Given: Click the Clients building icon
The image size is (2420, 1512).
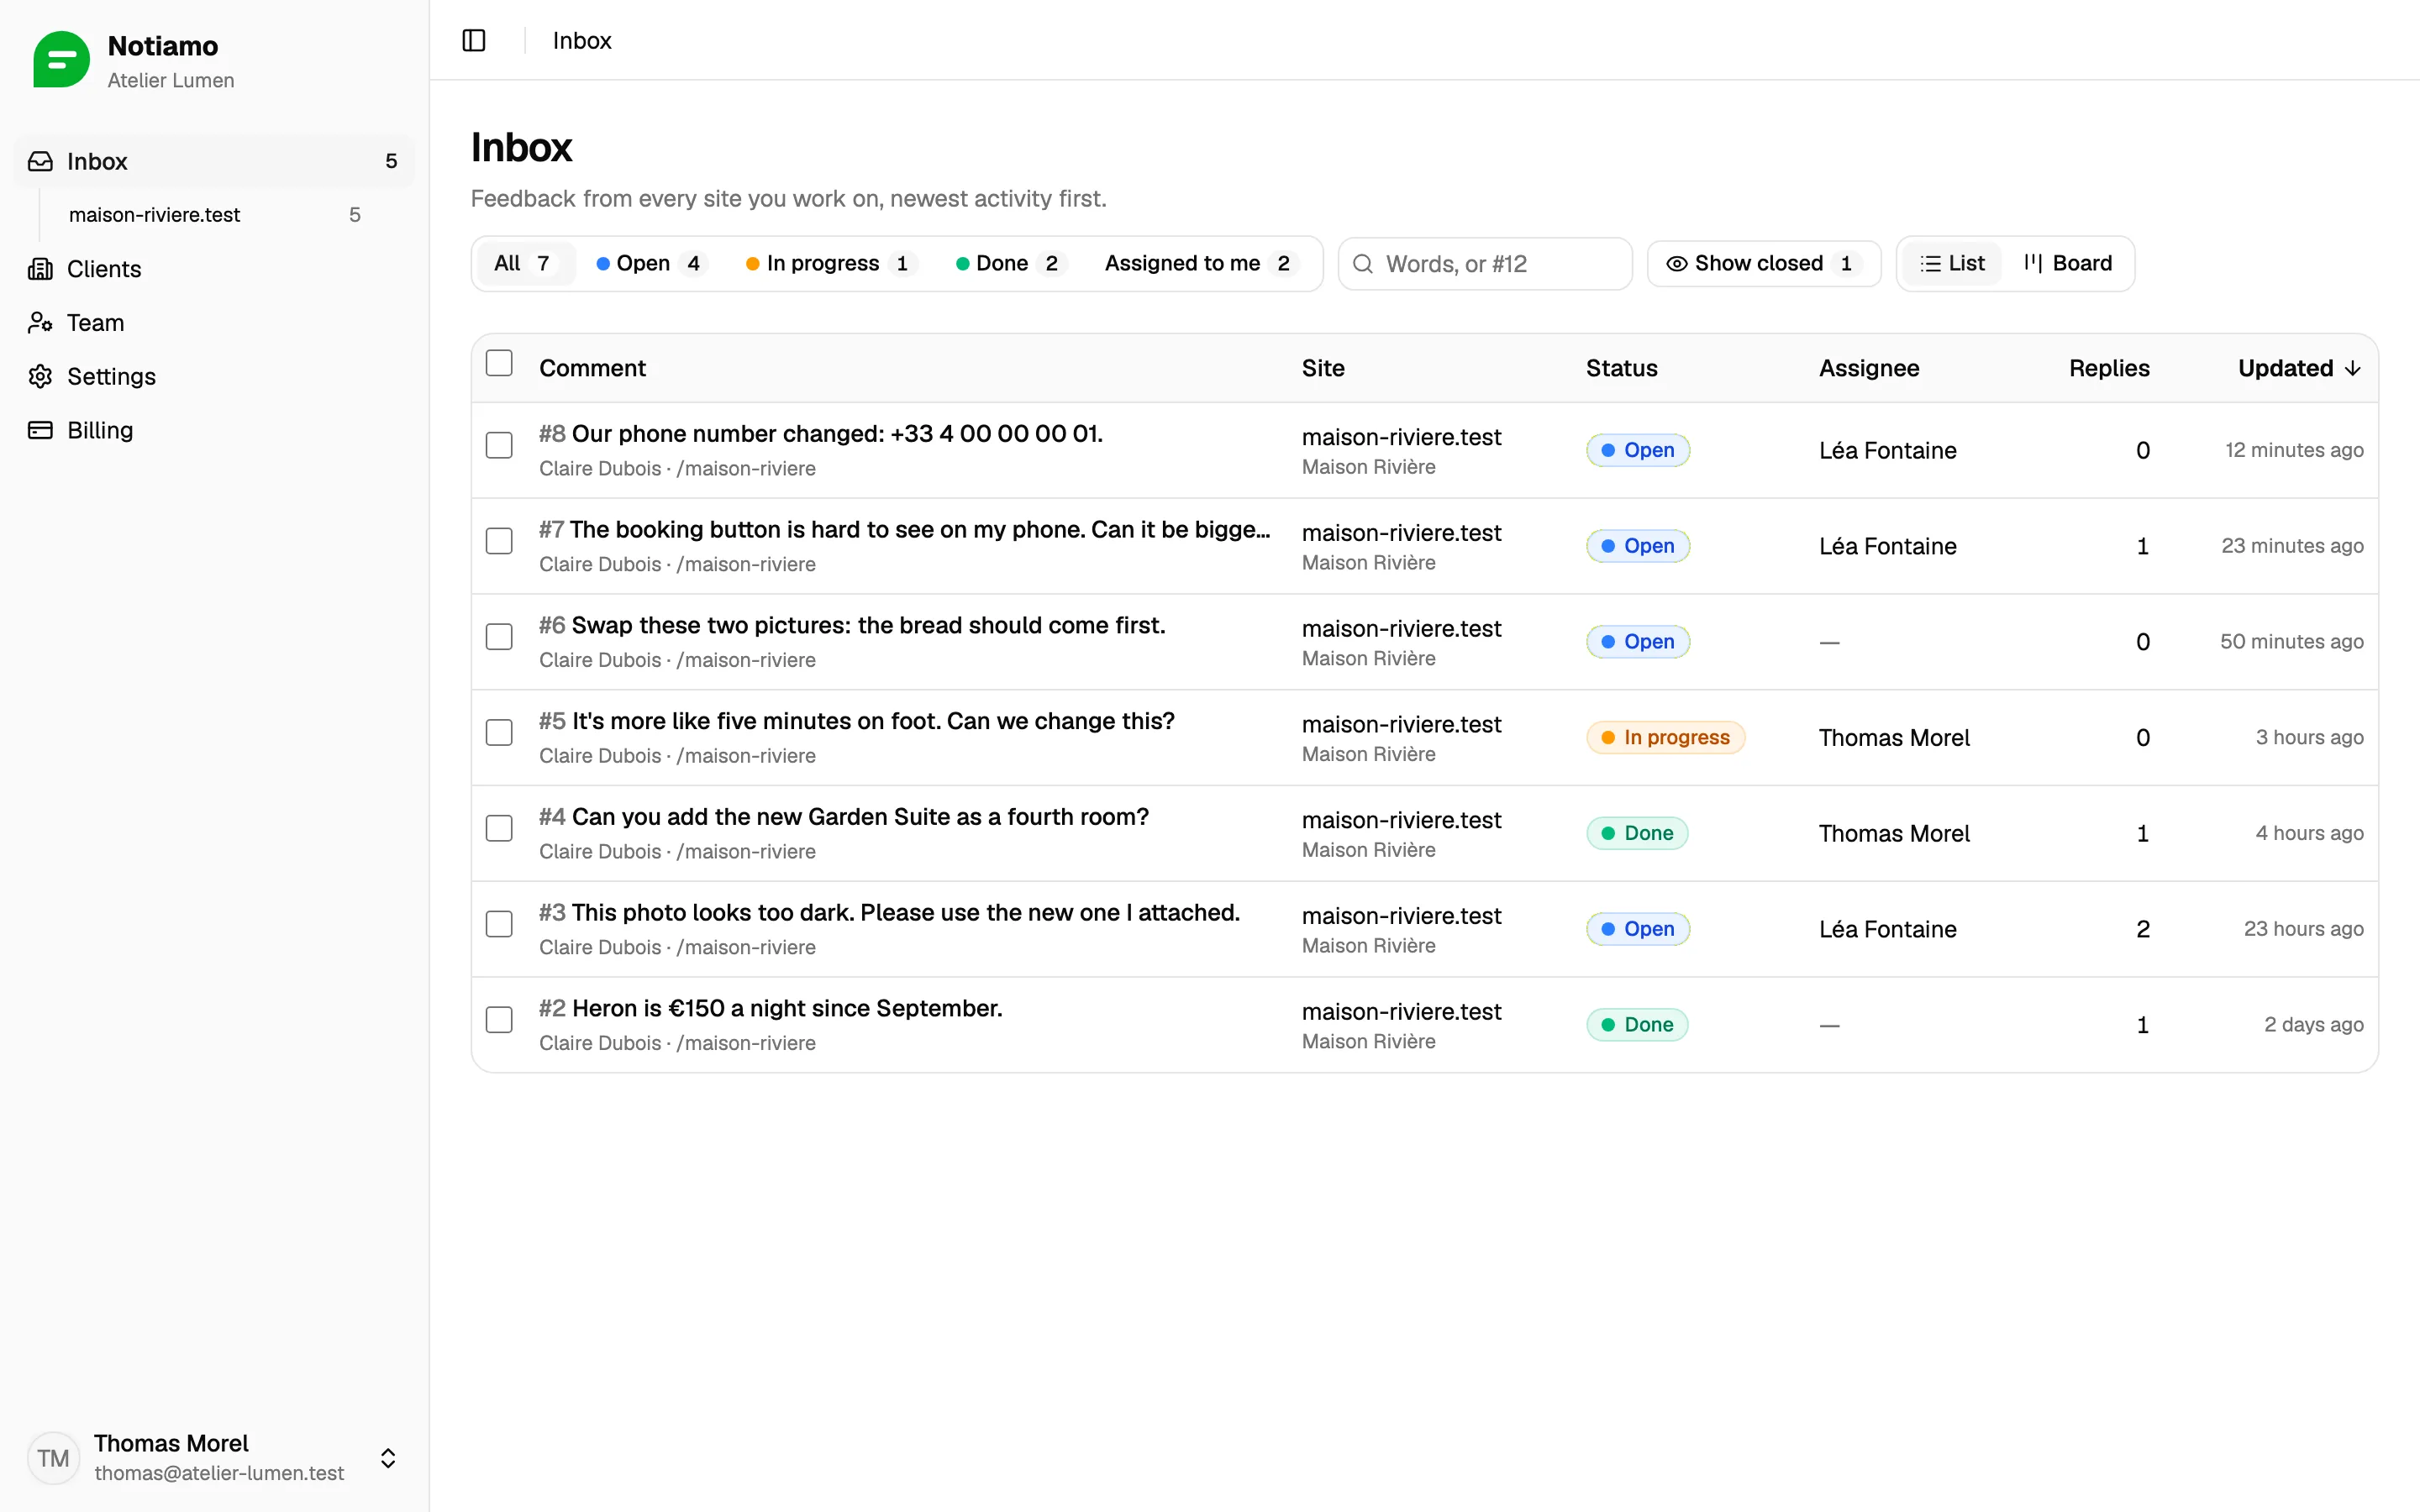Looking at the screenshot, I should [x=40, y=269].
